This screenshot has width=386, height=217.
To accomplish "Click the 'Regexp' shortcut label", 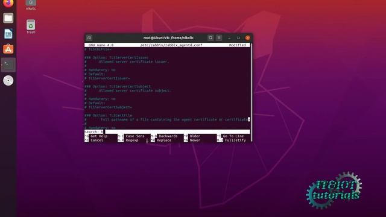I will pos(132,140).
